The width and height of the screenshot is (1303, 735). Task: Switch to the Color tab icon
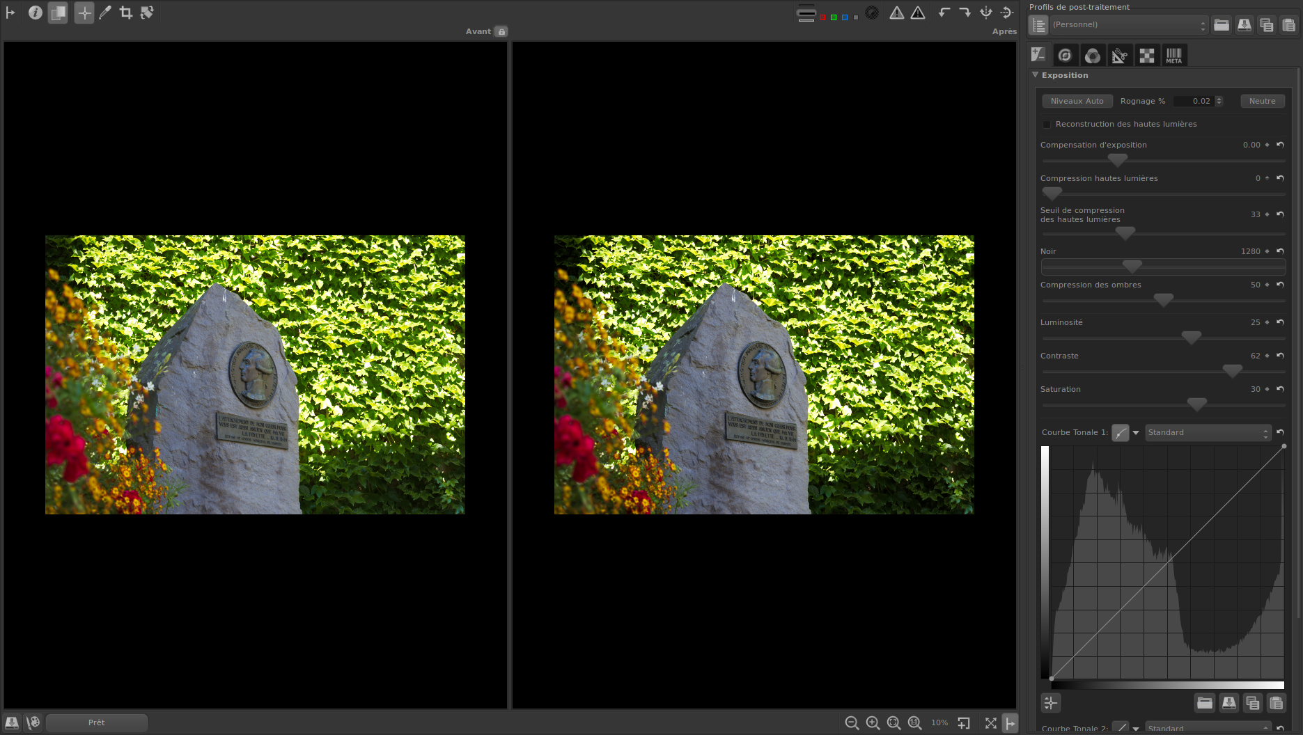point(1093,56)
